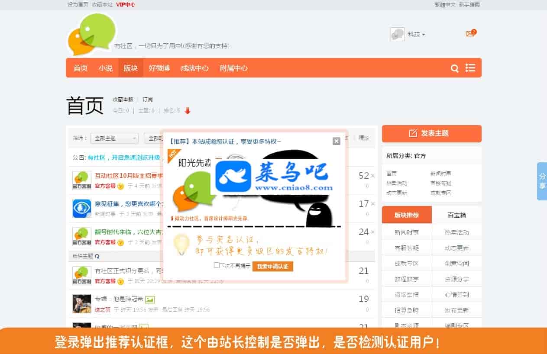The image size is (547, 354).
Task: Open the list menu icon in navbar
Action: [470, 68]
